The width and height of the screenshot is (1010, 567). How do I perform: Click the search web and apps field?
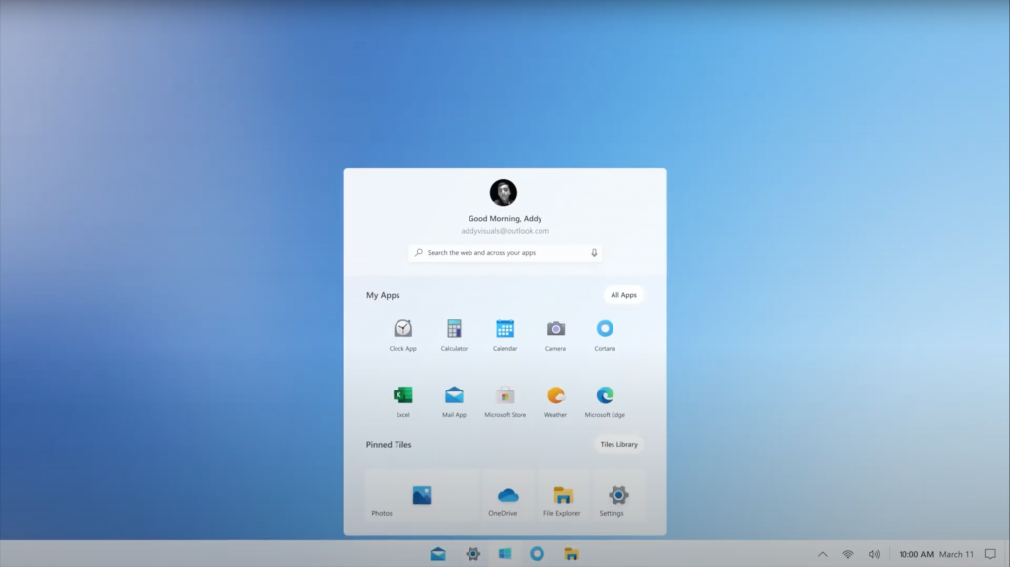point(505,253)
